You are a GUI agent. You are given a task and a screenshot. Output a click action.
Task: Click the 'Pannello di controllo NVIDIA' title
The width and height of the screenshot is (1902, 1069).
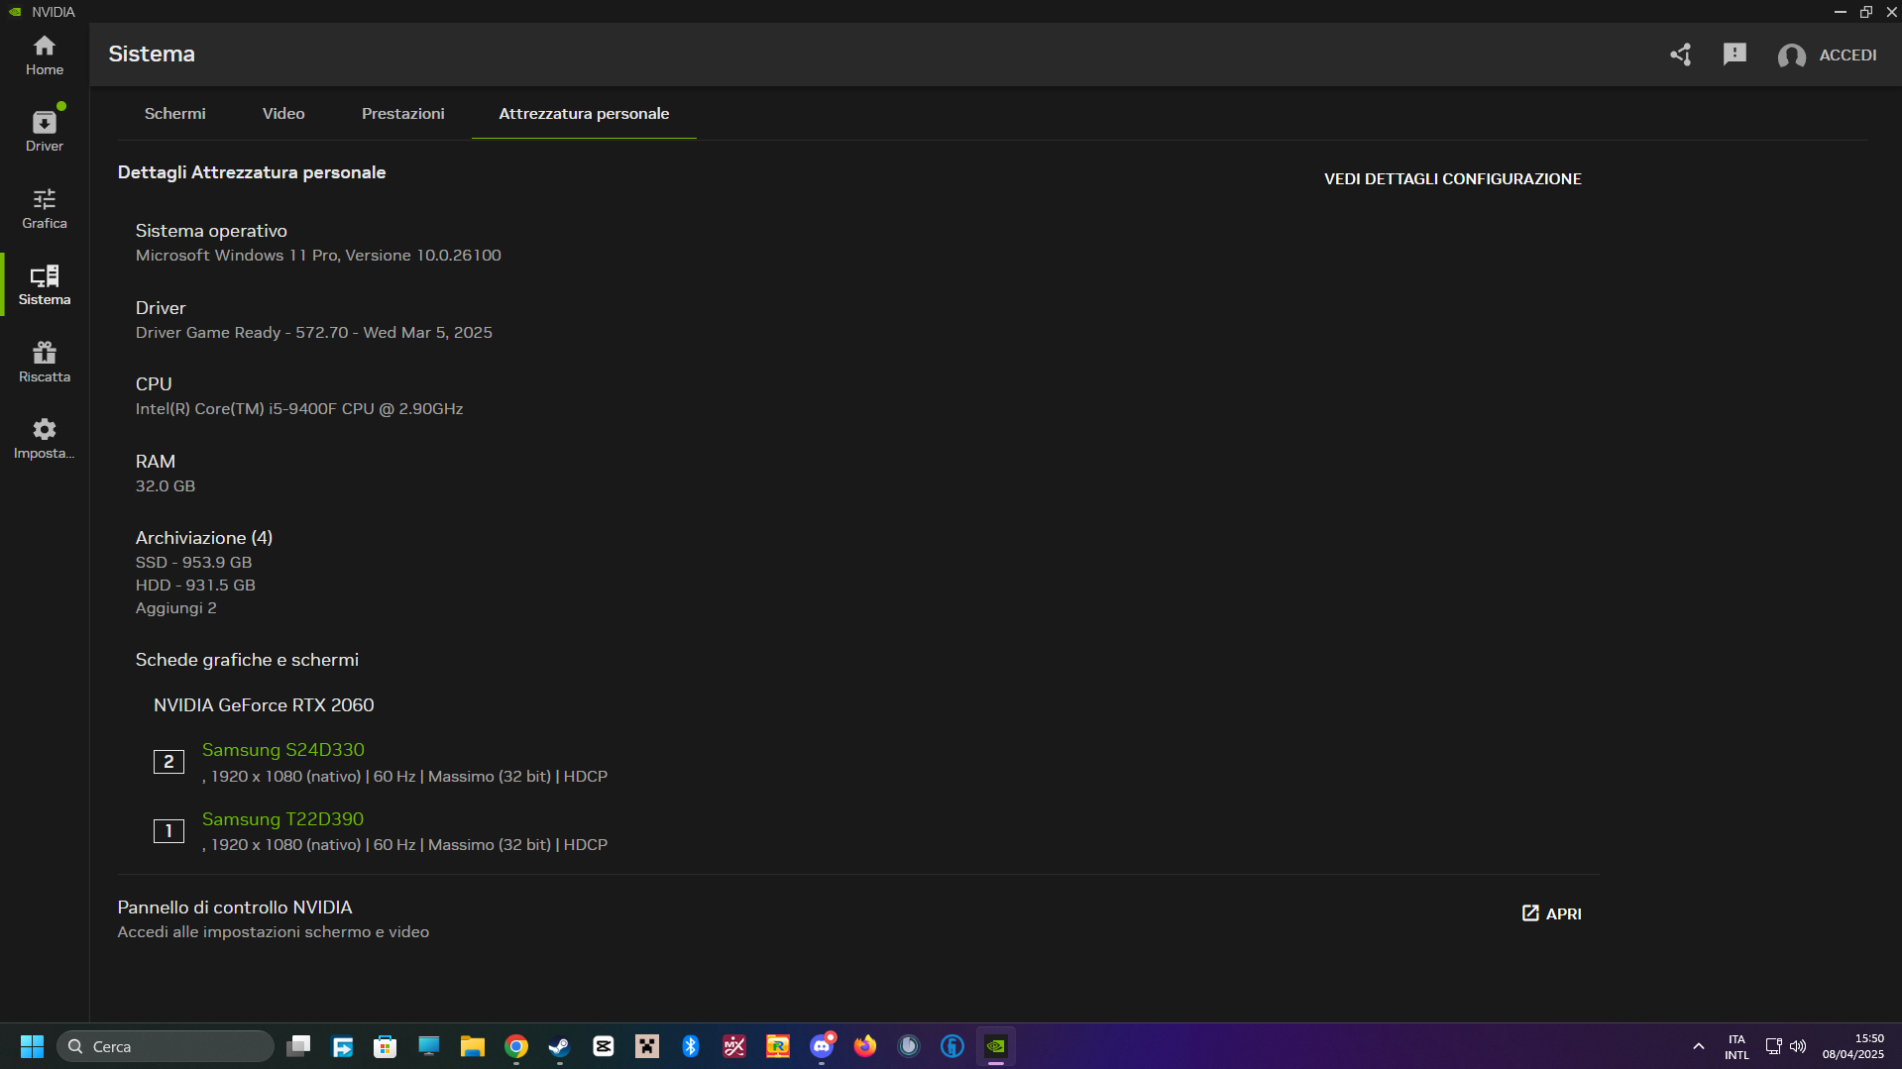235,908
